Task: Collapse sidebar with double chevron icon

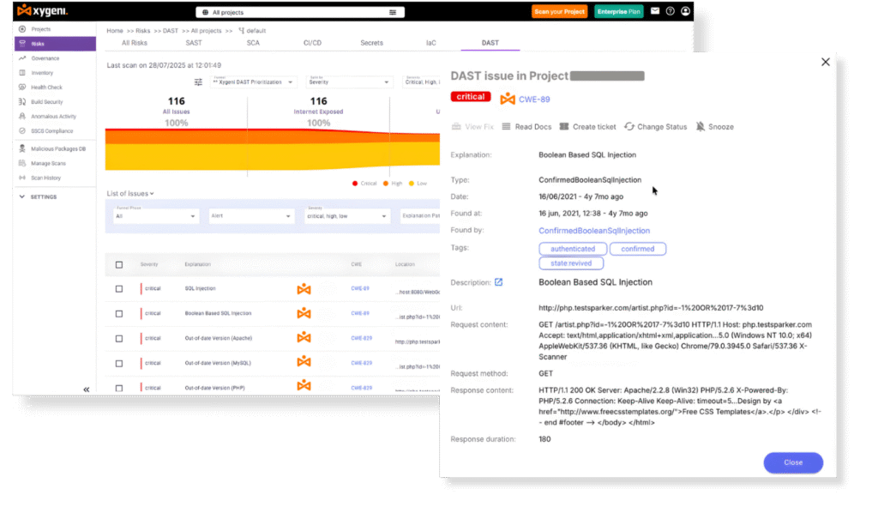Action: tap(87, 389)
